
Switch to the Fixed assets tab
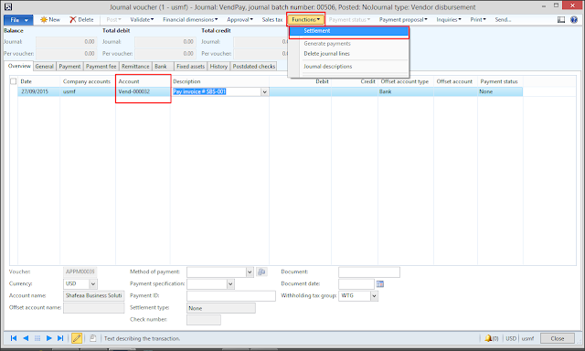tap(191, 67)
